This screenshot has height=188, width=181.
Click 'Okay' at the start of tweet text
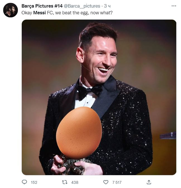(27, 13)
